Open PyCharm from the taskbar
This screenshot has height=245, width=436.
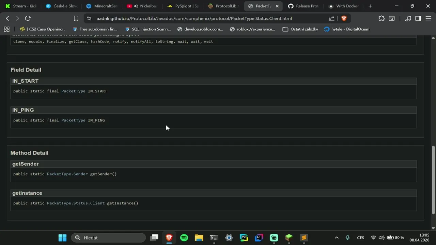point(244,238)
